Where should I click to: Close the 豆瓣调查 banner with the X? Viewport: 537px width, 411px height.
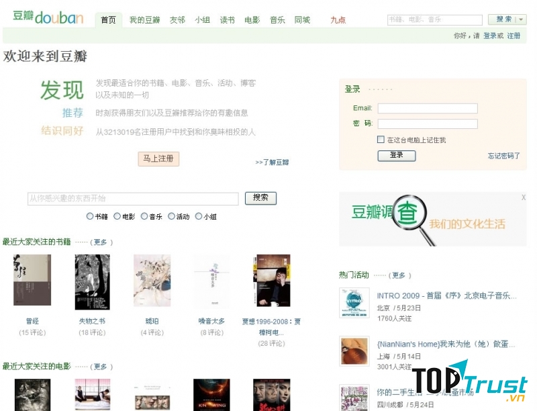click(x=522, y=197)
